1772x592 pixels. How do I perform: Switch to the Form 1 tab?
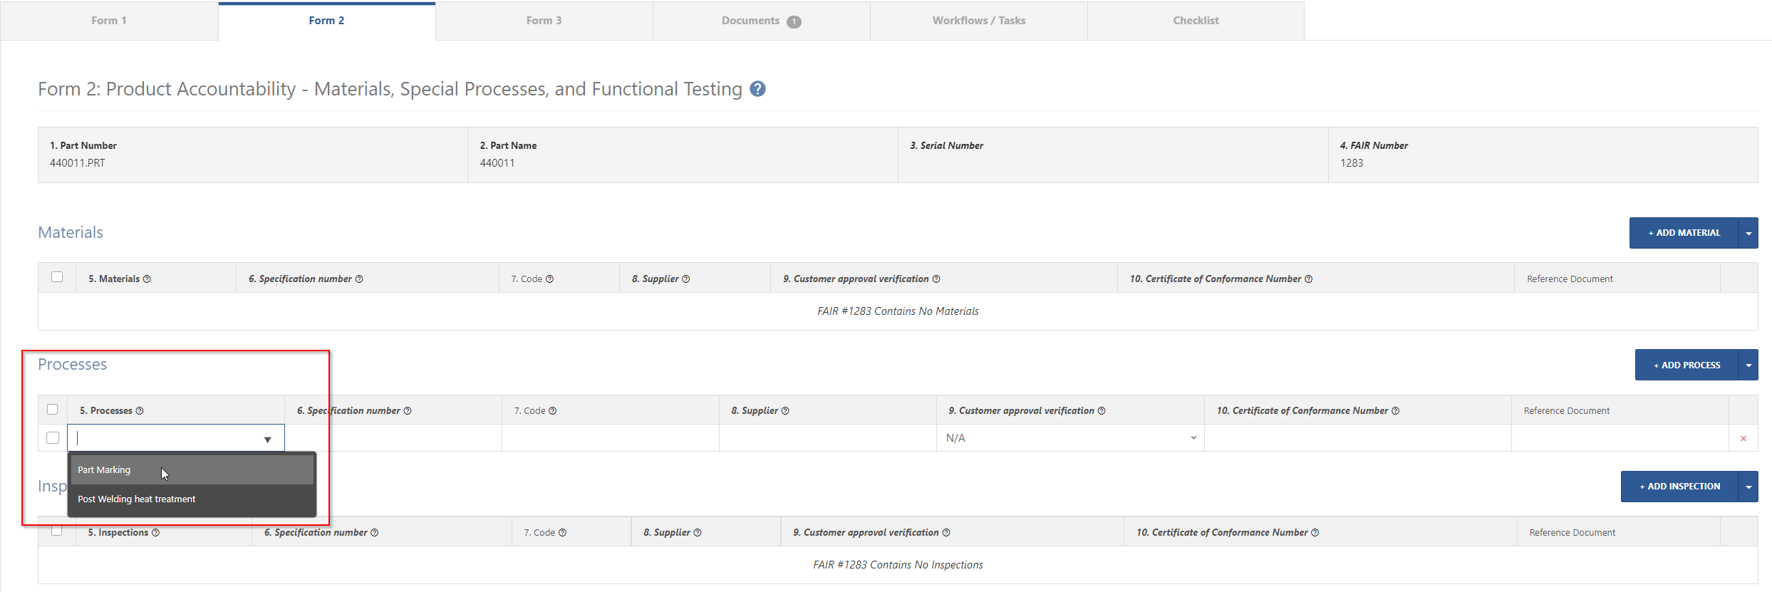[109, 21]
